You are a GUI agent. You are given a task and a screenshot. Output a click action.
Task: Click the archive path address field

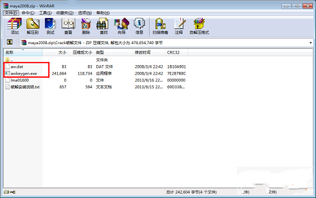pyautogui.click(x=166, y=43)
